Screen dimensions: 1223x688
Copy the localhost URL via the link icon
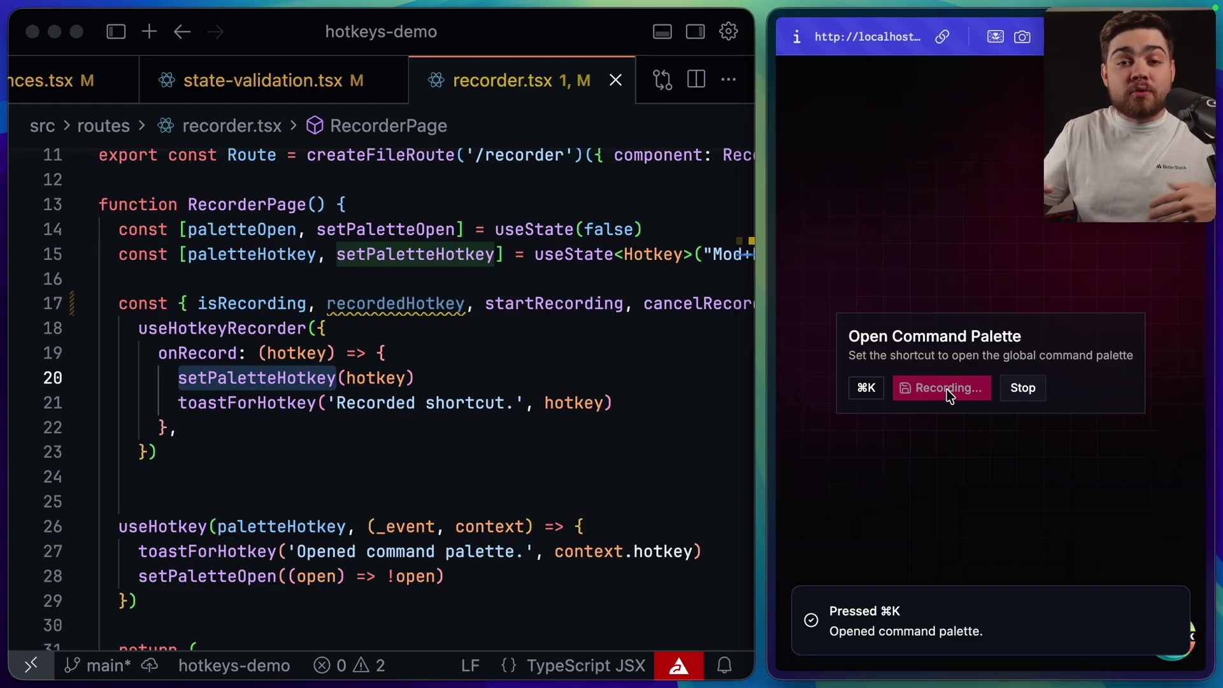(x=942, y=36)
